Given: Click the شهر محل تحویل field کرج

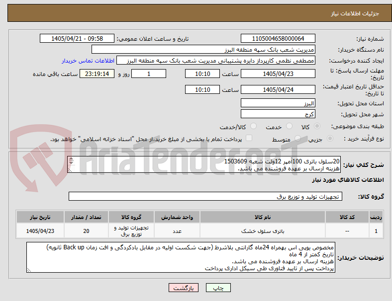Looking at the screenshot, I should click(x=278, y=114).
